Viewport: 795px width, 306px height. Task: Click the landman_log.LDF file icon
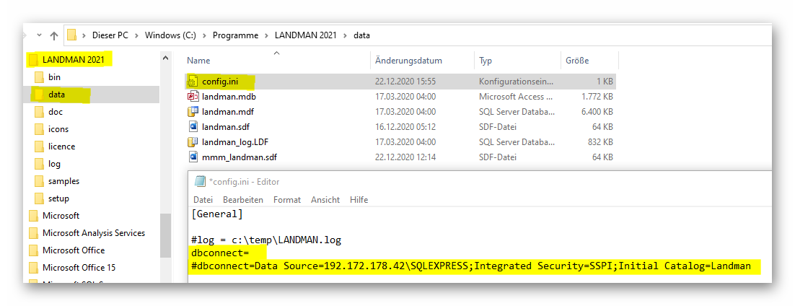(193, 141)
